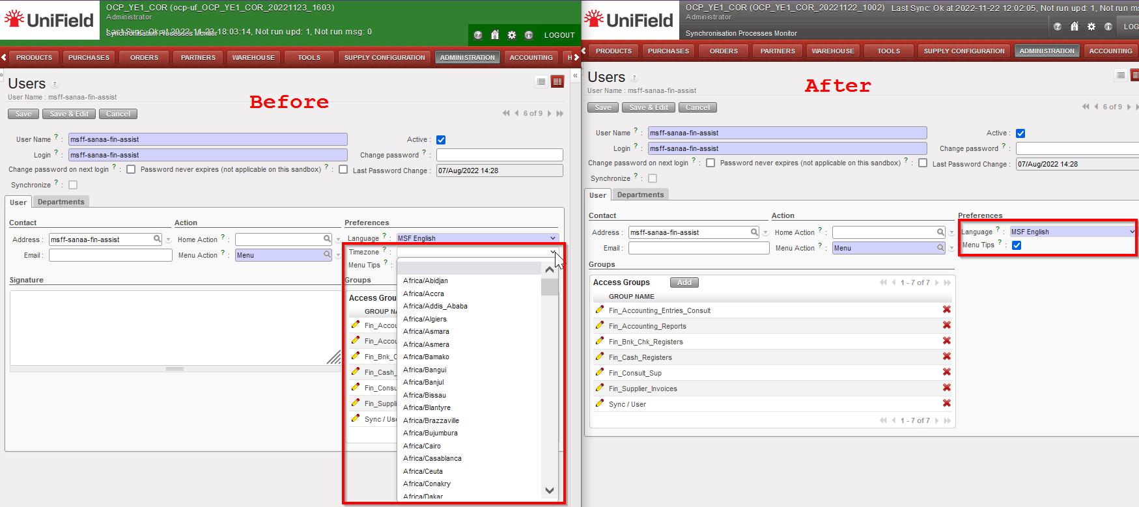Enable Synchronize checkbox in After window
The height and width of the screenshot is (507, 1139).
pyautogui.click(x=653, y=178)
